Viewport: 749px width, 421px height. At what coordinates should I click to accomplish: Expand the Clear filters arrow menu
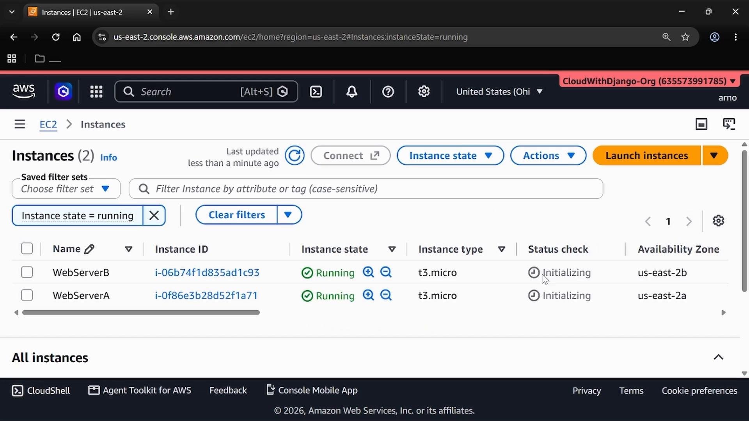pos(289,215)
